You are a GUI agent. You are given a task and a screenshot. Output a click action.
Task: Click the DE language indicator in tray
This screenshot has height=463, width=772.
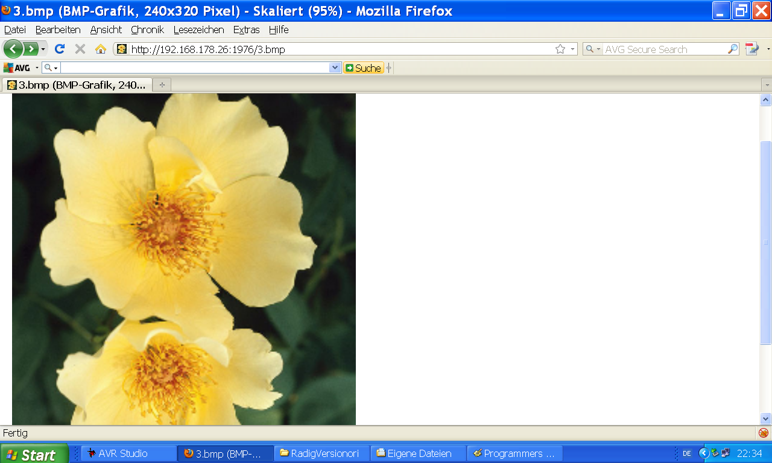pos(686,453)
